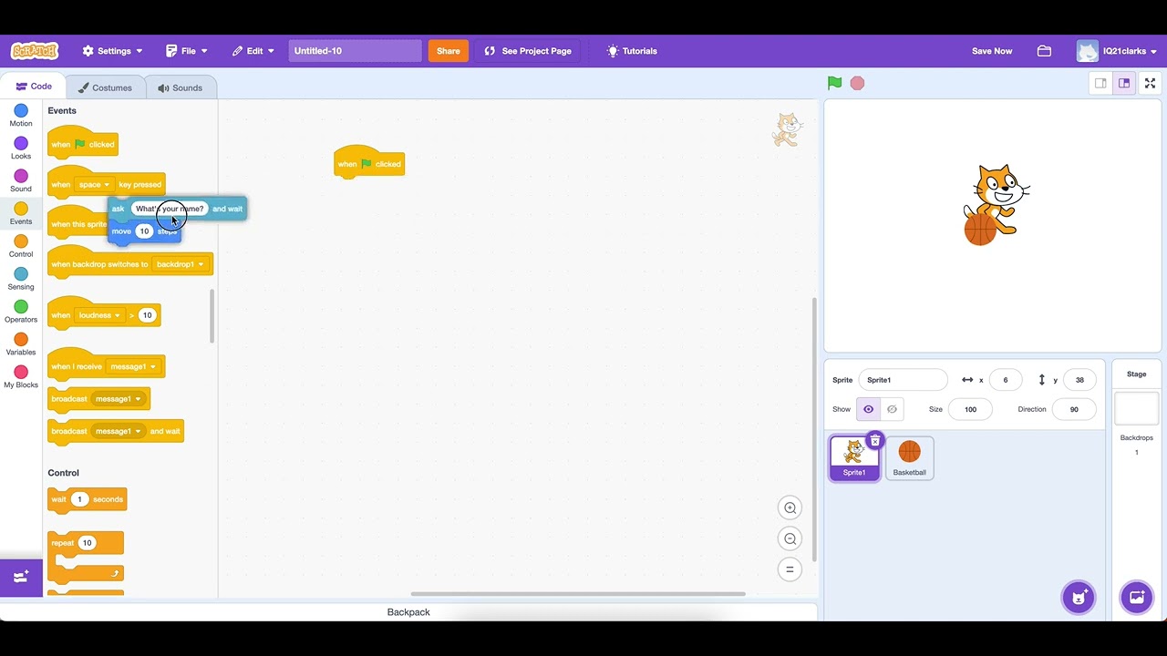Open the IQ21clarks account menu
This screenshot has width=1167, height=656.
pos(1117,51)
